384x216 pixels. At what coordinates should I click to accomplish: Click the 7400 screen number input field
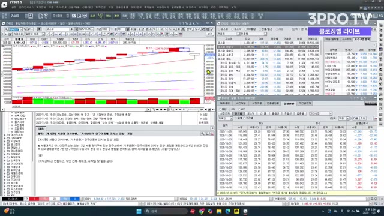17,16
